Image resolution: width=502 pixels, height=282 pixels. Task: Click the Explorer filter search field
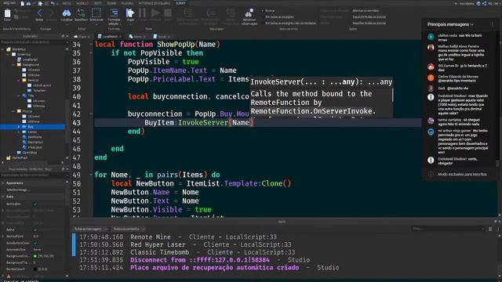click(x=33, y=42)
